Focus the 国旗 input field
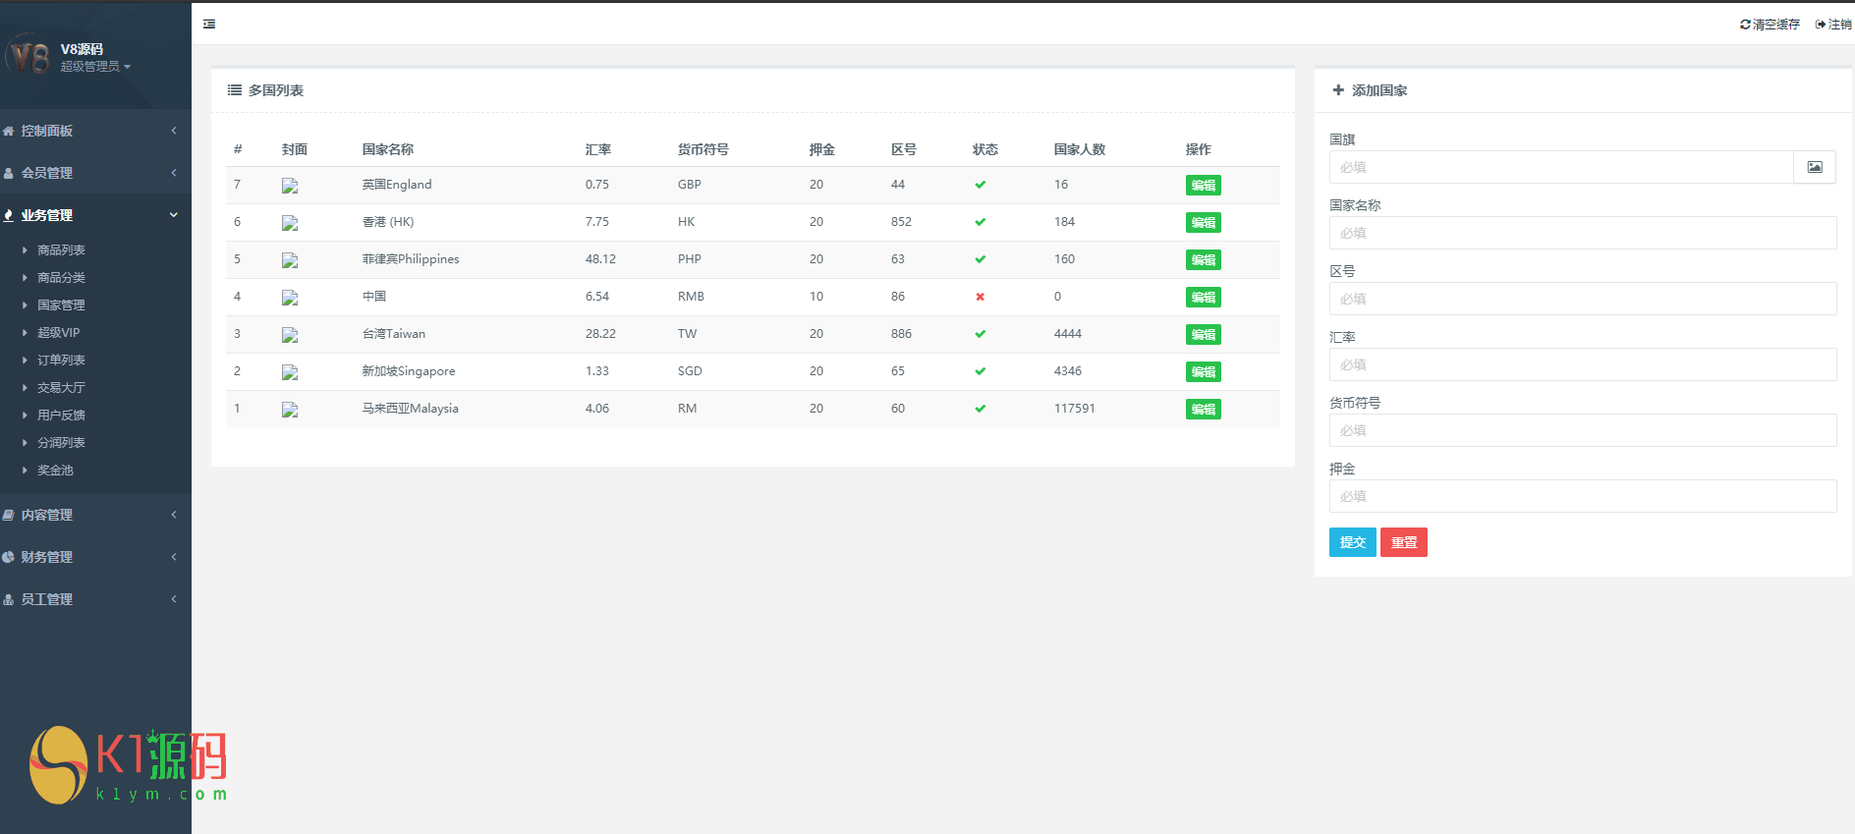This screenshot has height=834, width=1855. tap(1561, 167)
